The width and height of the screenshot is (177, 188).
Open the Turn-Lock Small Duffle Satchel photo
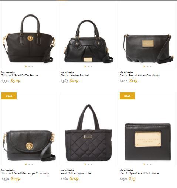coord(29,38)
